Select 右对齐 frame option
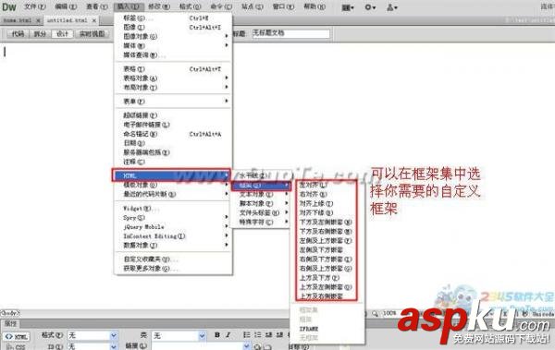Screen dimensions: 555x350 pos(327,194)
